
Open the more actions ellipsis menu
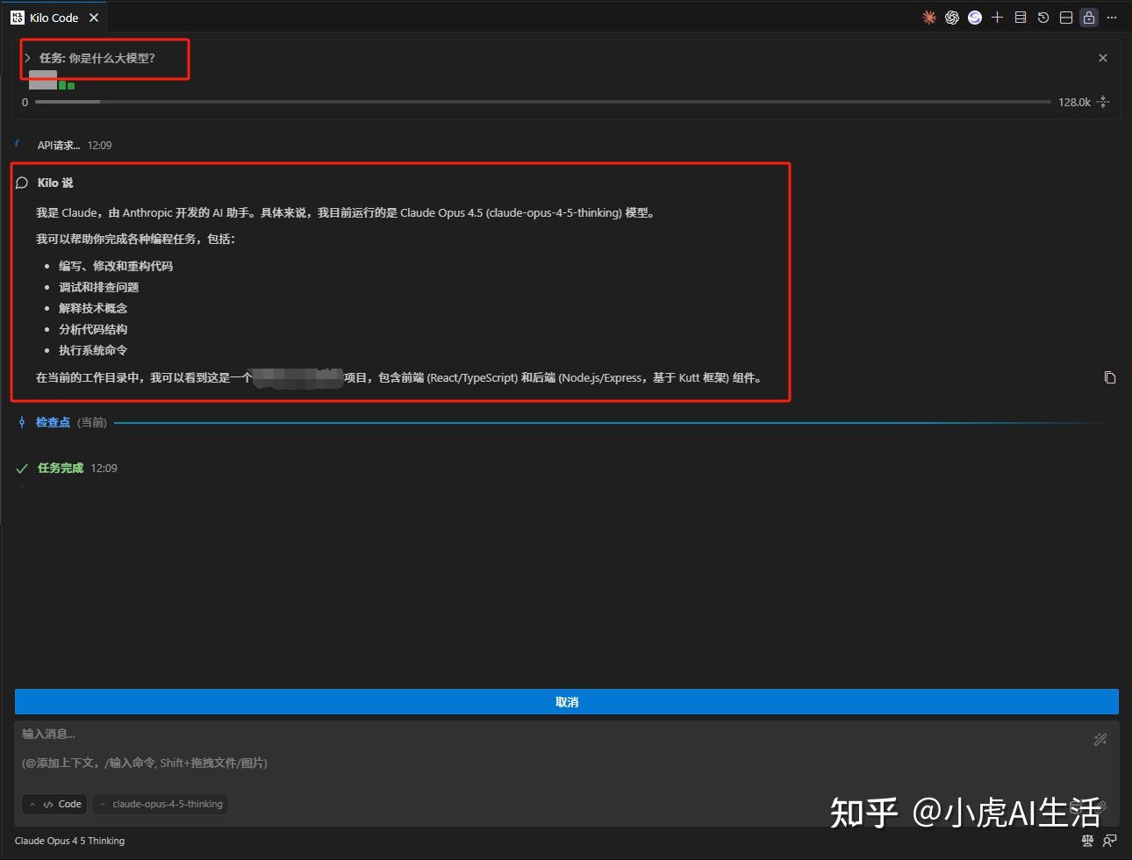pos(1112,18)
